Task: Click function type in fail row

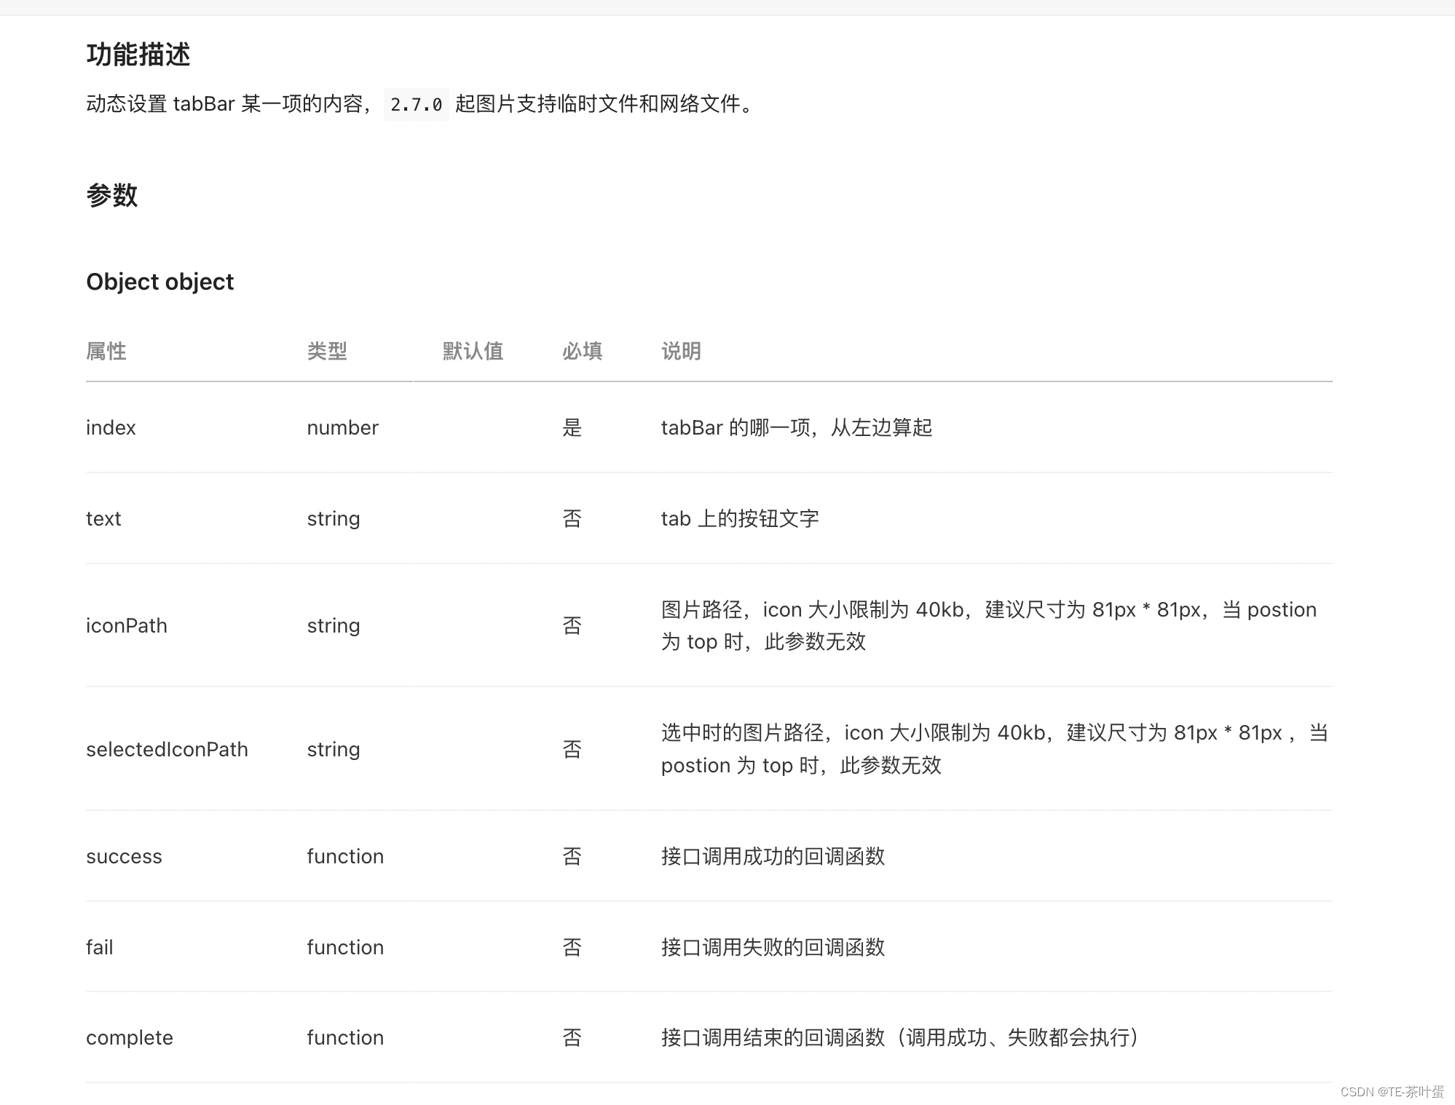Action: point(345,947)
